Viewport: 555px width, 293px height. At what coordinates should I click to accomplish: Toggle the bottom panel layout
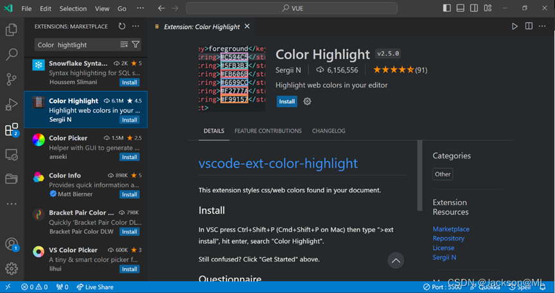point(461,8)
